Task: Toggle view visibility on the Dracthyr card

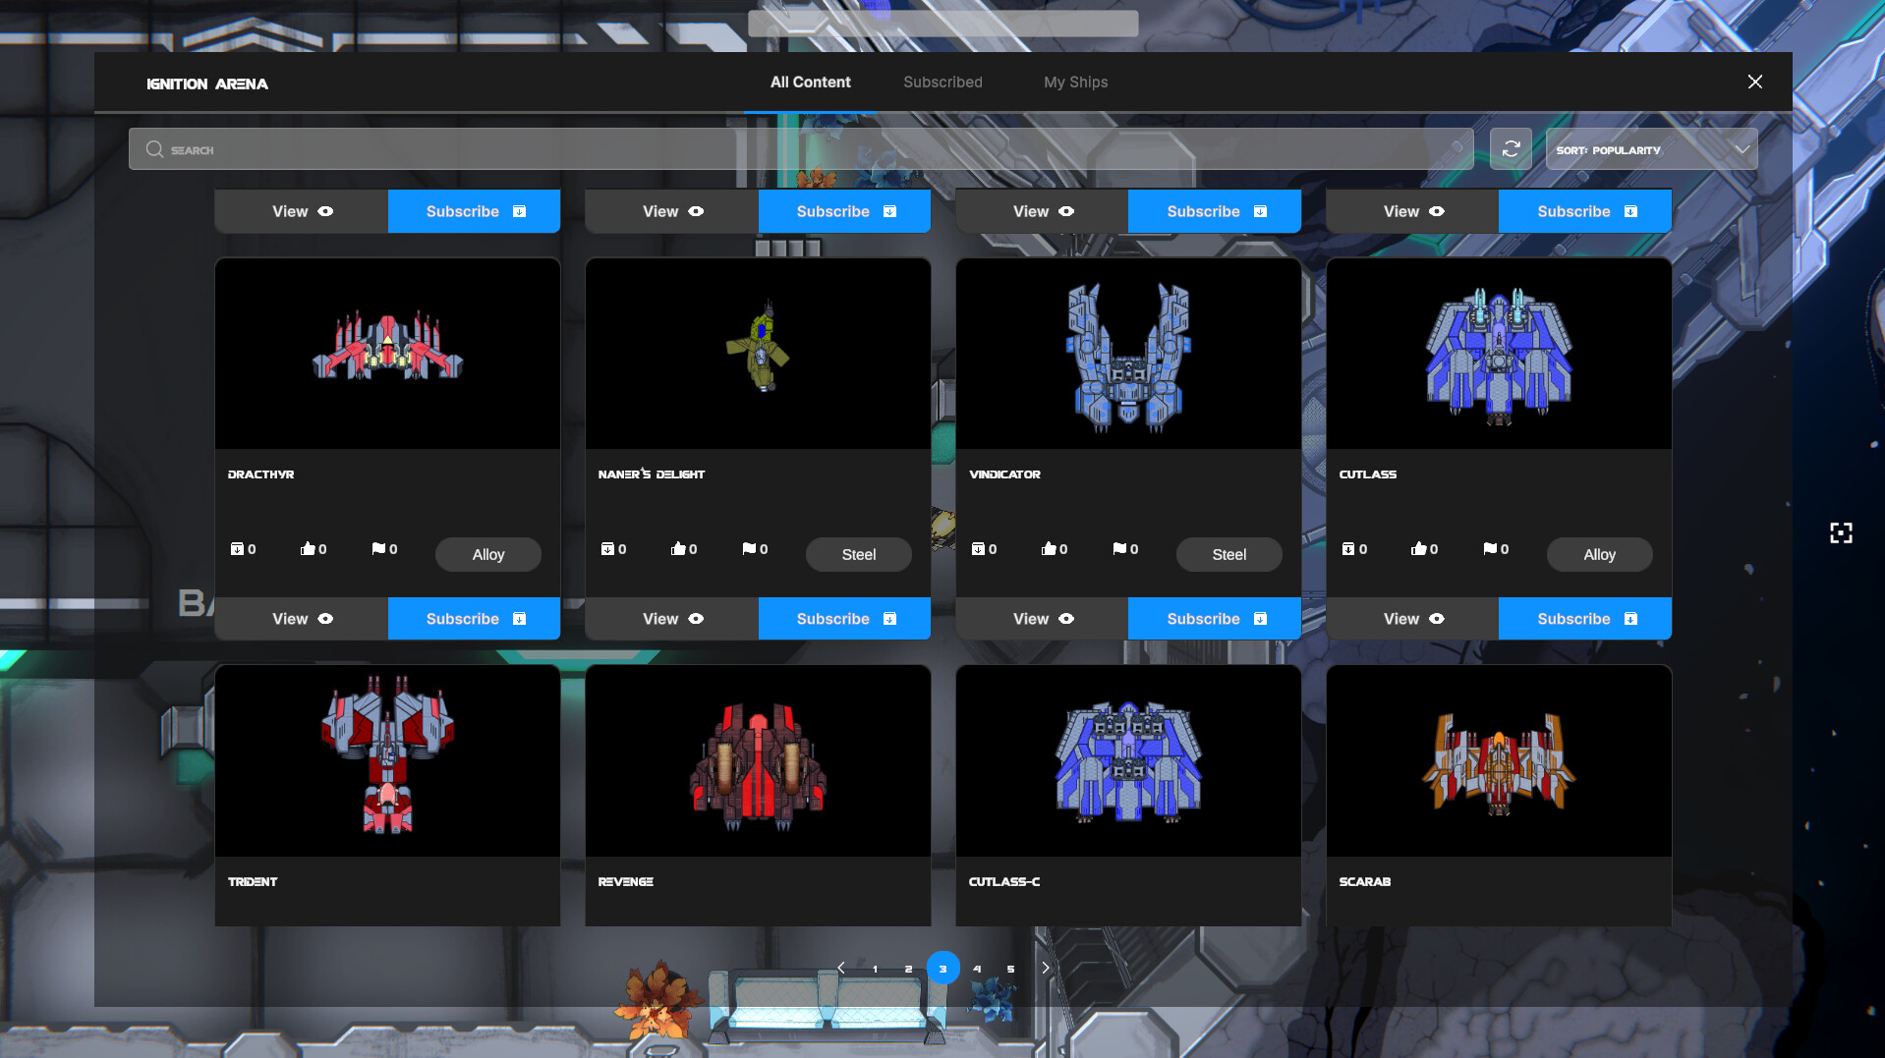Action: (x=324, y=619)
